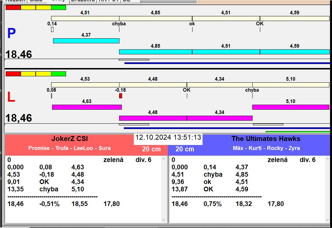This screenshot has height=228, width=332.
Task: Click the date and time 12.10.2024 13:51:13
Action: [168, 137]
